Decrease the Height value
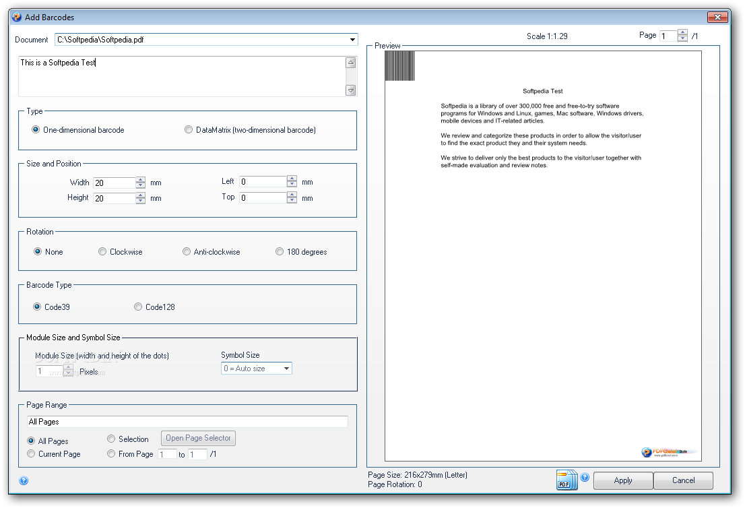745x508 pixels. (140, 201)
